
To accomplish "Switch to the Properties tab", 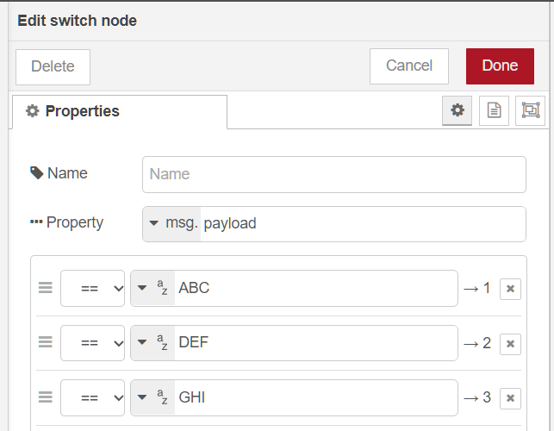I will [120, 111].
